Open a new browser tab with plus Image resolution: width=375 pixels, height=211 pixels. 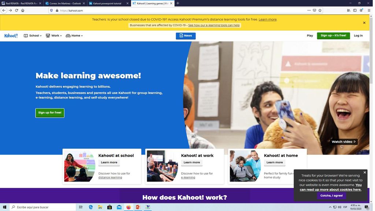click(x=178, y=3)
